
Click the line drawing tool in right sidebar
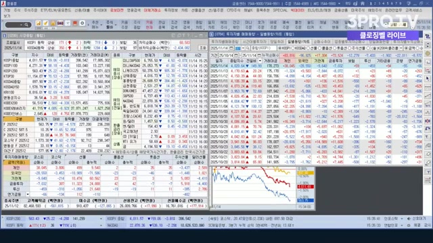click(428, 96)
